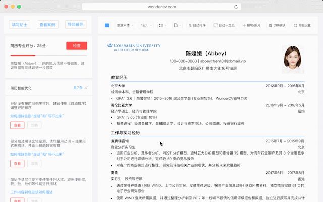The image size is (323, 202).
Task: Click the 切换模块 switch module button
Action: (277, 25)
